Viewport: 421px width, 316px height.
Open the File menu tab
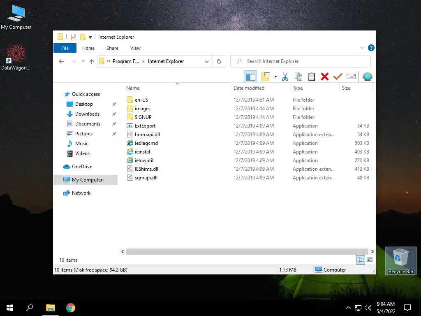pyautogui.click(x=65, y=48)
